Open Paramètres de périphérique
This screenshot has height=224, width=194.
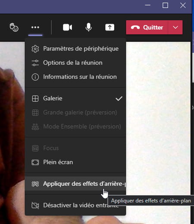pos(75,49)
